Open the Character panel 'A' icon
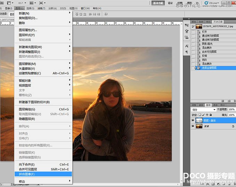The image size is (236, 187). (187, 46)
